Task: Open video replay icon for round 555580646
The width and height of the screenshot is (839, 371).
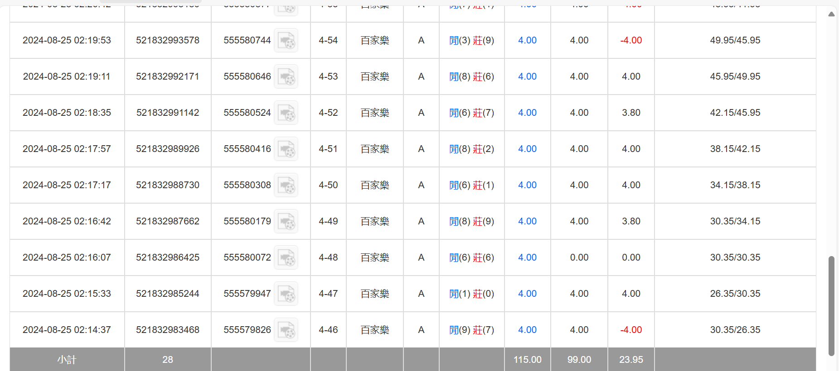Action: [286, 77]
